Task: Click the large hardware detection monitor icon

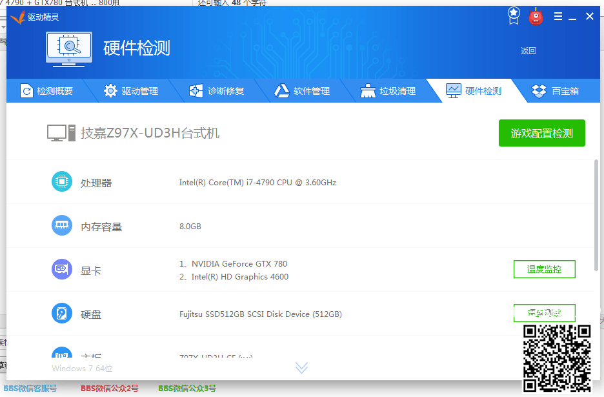Action: click(x=69, y=48)
